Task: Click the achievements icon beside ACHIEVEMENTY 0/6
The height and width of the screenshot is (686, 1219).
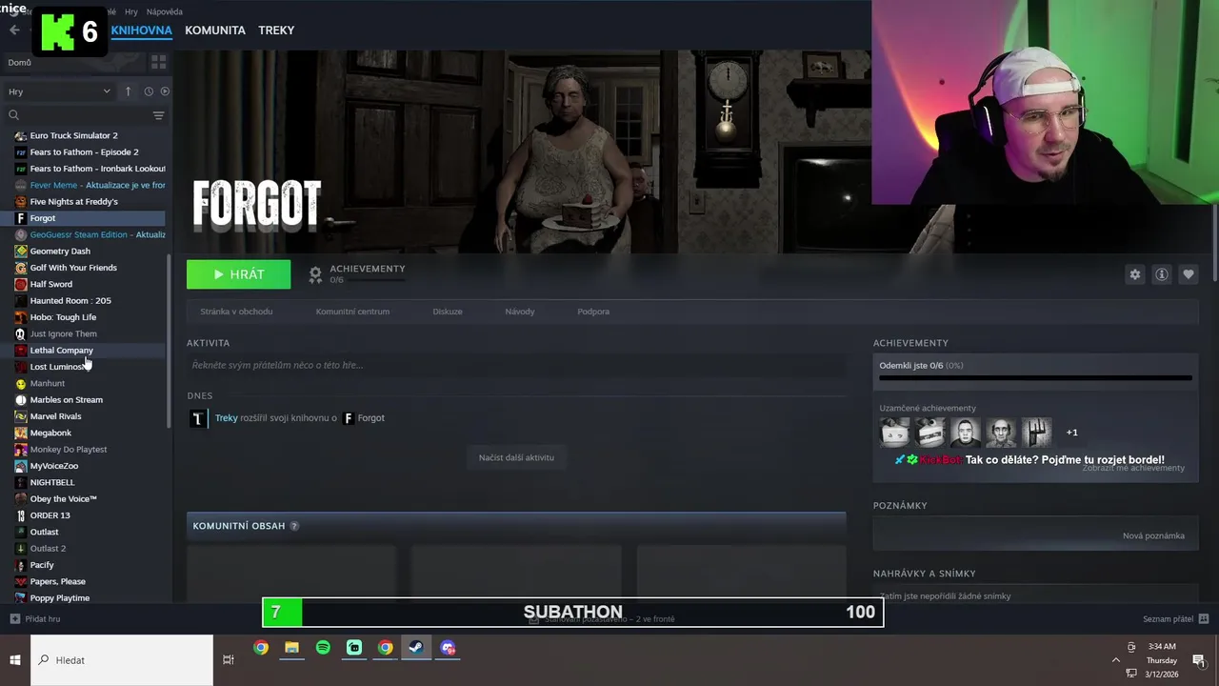Action: tap(315, 274)
